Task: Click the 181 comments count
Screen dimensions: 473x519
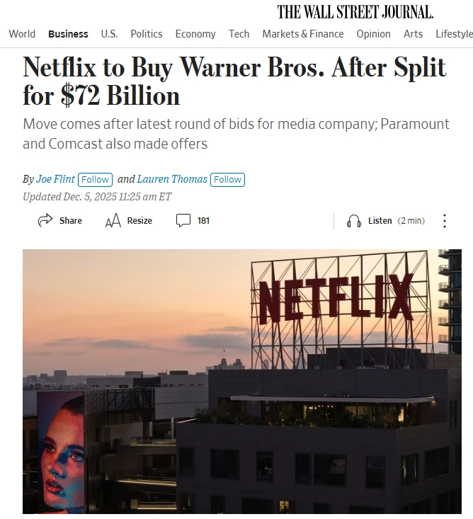Action: coord(203,221)
